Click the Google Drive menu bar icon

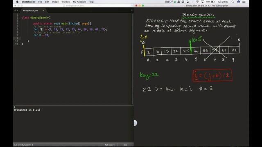click(x=178, y=2)
